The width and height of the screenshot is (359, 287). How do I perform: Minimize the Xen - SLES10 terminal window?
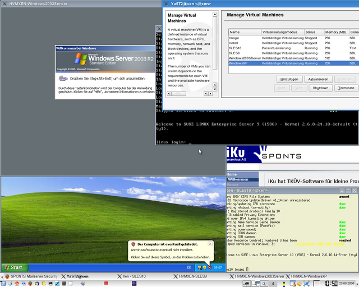[x=342, y=191]
